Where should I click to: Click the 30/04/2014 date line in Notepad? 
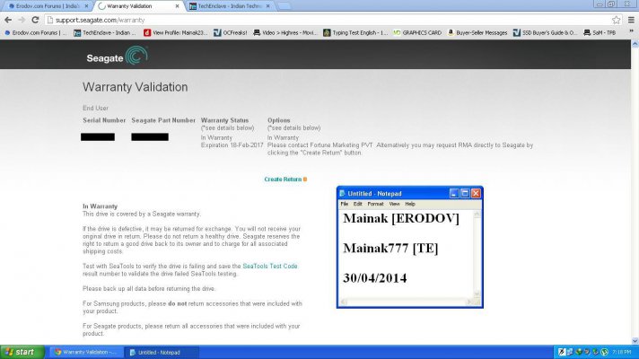tap(375, 278)
